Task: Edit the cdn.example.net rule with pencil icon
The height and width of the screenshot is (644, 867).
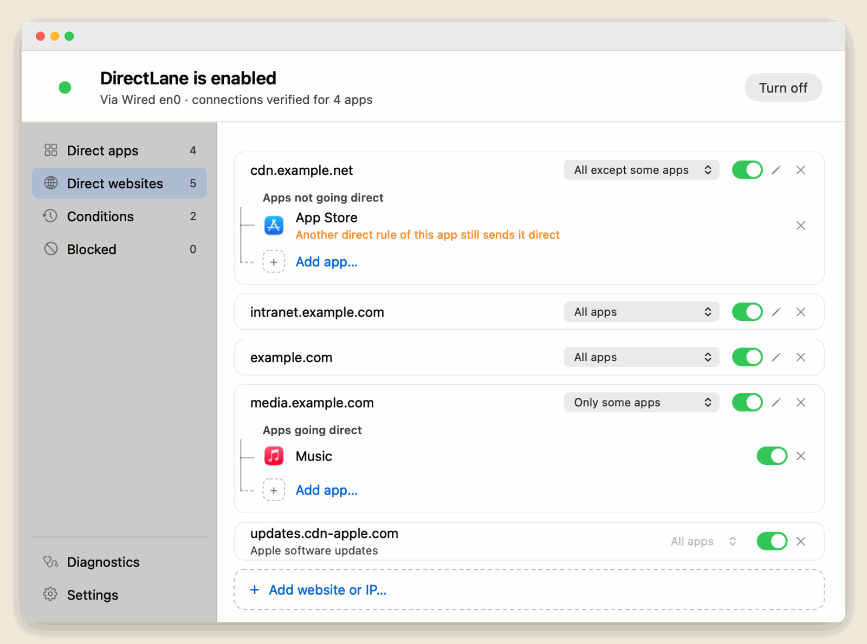Action: [x=776, y=170]
